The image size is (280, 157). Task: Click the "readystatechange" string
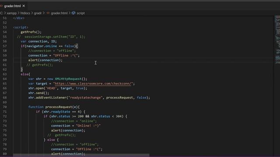[85, 98]
